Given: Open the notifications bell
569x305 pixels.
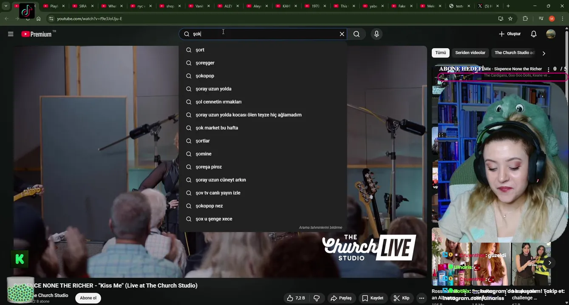Looking at the screenshot, I should [x=534, y=34].
